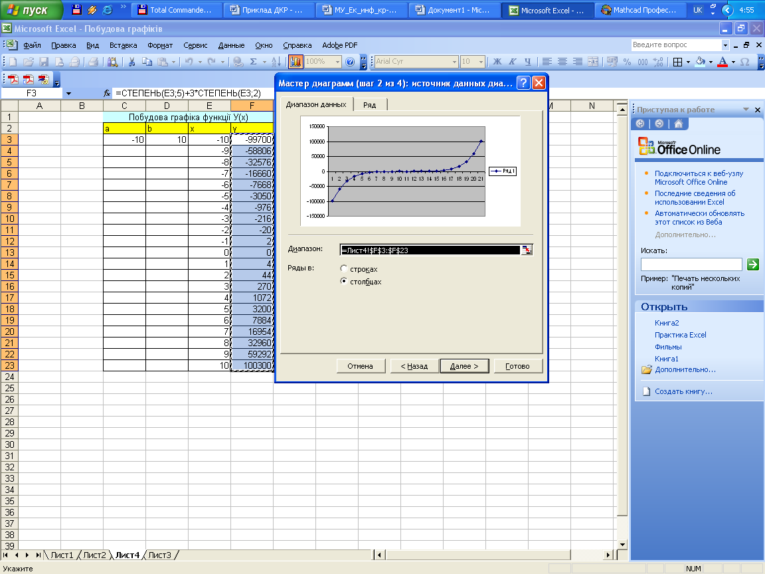Click the Font Color red A swatch
The width and height of the screenshot is (765, 574).
pos(723,62)
